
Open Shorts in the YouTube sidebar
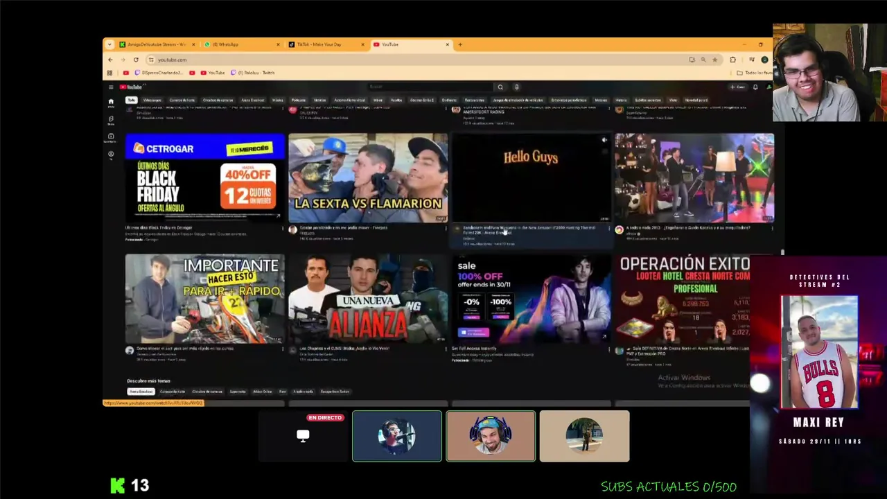[x=111, y=121]
